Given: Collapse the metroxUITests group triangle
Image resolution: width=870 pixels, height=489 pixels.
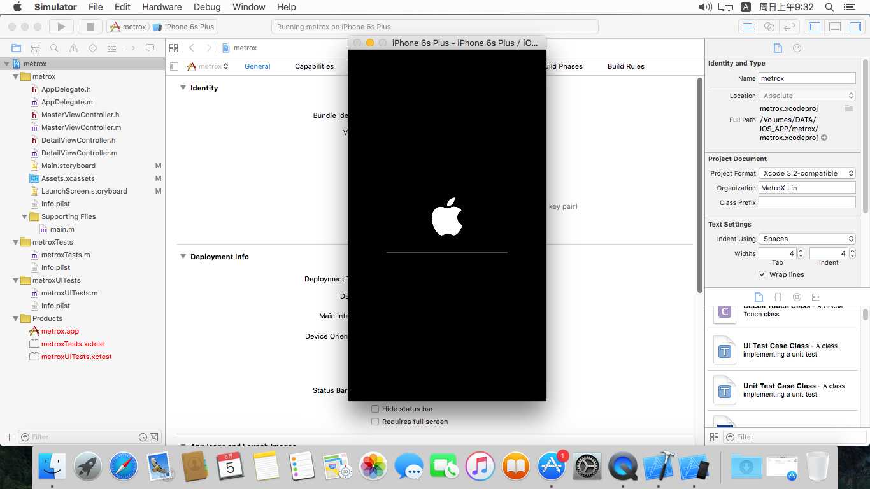Looking at the screenshot, I should pos(16,280).
